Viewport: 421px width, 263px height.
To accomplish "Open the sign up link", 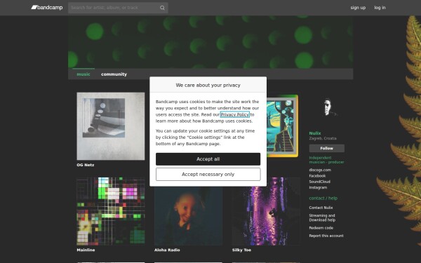I will [358, 8].
